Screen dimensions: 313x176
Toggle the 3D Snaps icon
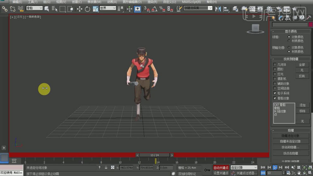pyautogui.click(x=147, y=9)
